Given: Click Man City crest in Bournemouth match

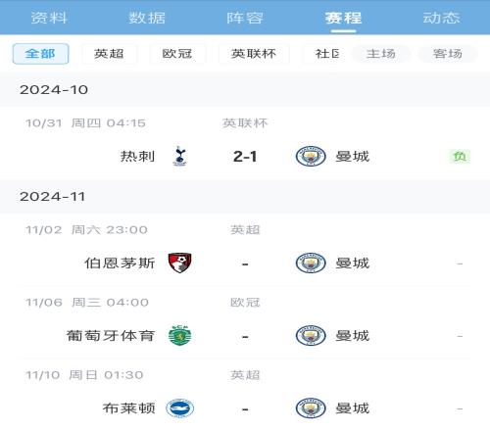Looking at the screenshot, I should (x=311, y=263).
